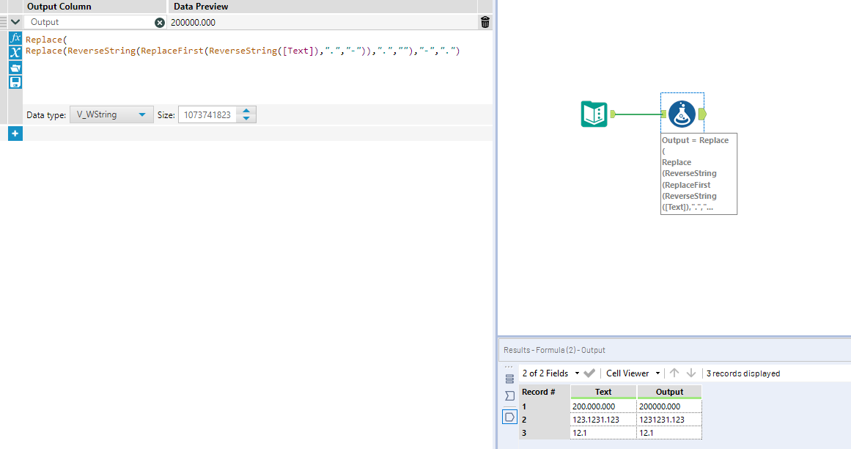Open the columns and variables list (X icon)
The height and width of the screenshot is (449, 851).
[15, 52]
